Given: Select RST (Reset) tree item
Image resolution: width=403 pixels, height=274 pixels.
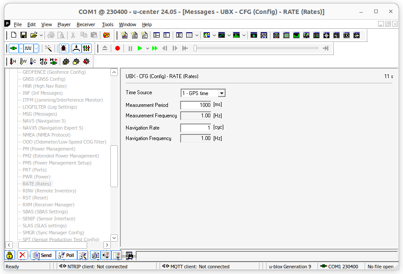Looking at the screenshot, I should tap(35, 198).
